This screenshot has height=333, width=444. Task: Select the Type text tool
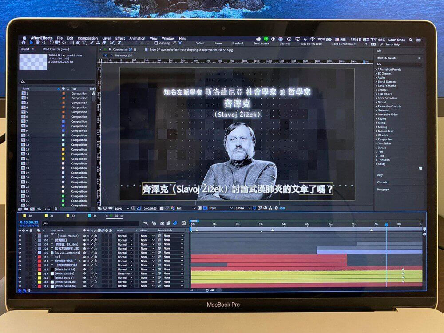click(x=84, y=43)
